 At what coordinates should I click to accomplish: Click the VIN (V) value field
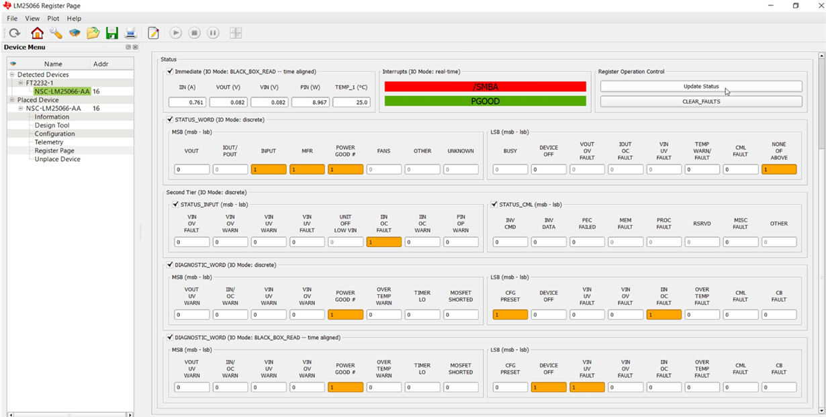[269, 102]
